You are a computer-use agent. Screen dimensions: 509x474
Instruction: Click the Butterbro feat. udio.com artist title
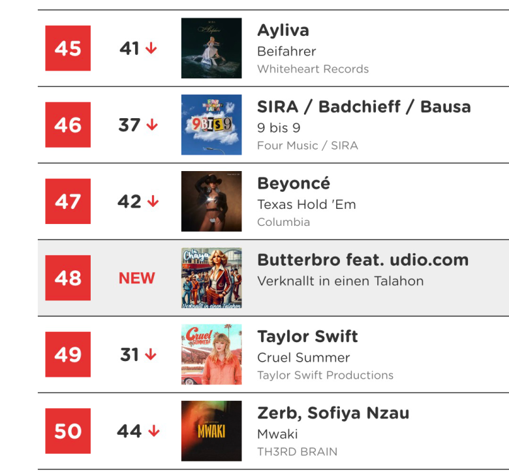(363, 260)
